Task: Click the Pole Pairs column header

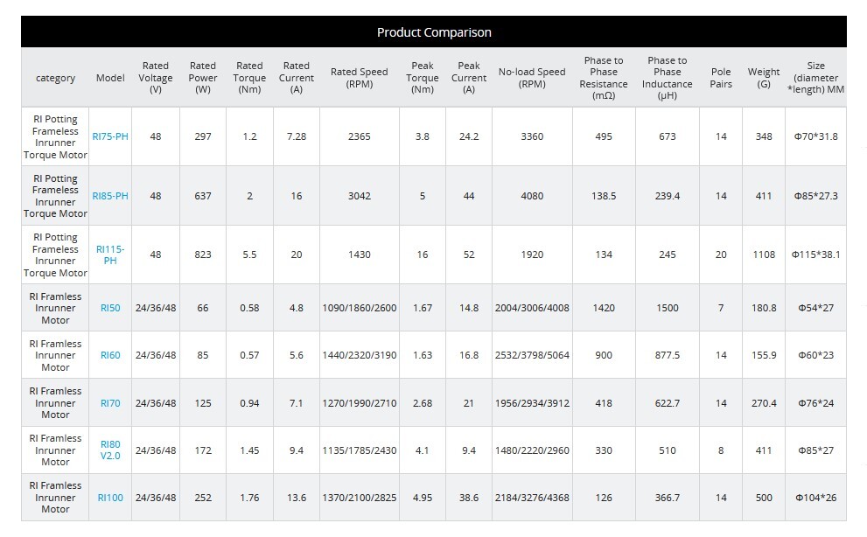Action: point(721,78)
